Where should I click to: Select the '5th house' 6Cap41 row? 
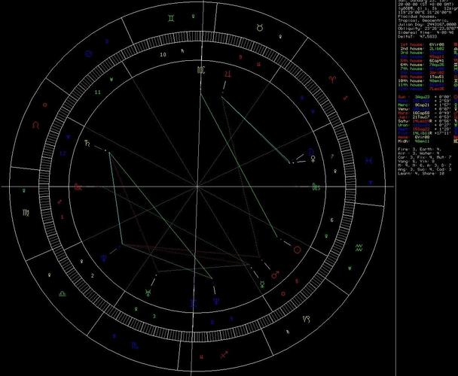423,61
